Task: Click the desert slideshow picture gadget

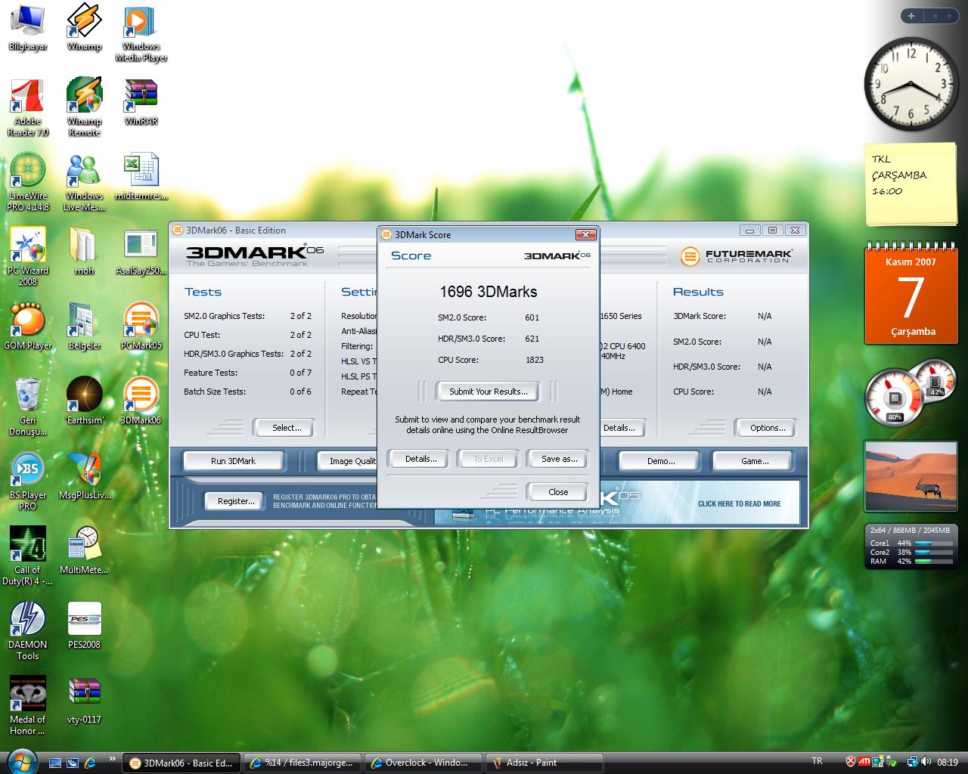Action: click(x=911, y=476)
